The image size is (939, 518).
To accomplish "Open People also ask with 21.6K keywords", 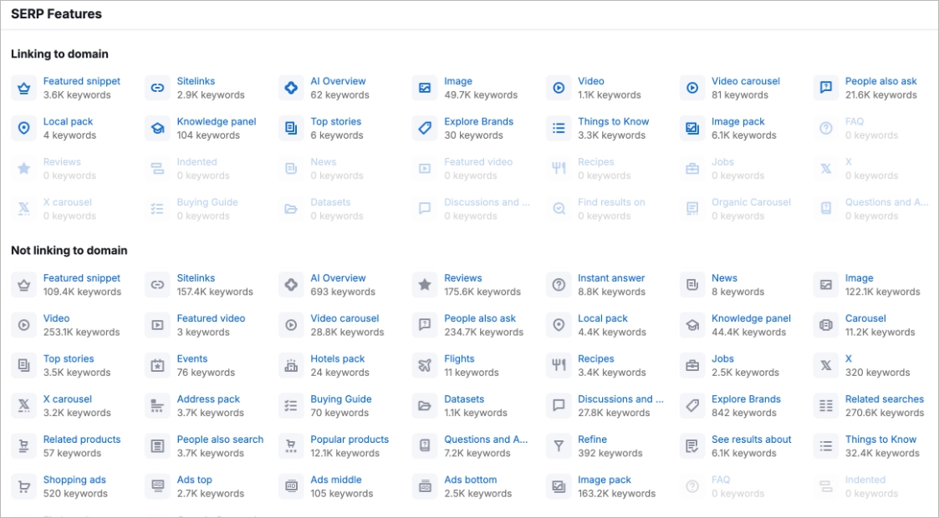I will click(x=883, y=80).
